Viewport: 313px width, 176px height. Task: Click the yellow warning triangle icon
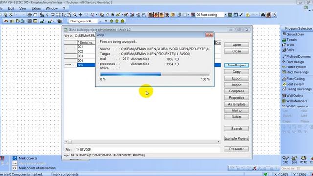[x=248, y=15]
